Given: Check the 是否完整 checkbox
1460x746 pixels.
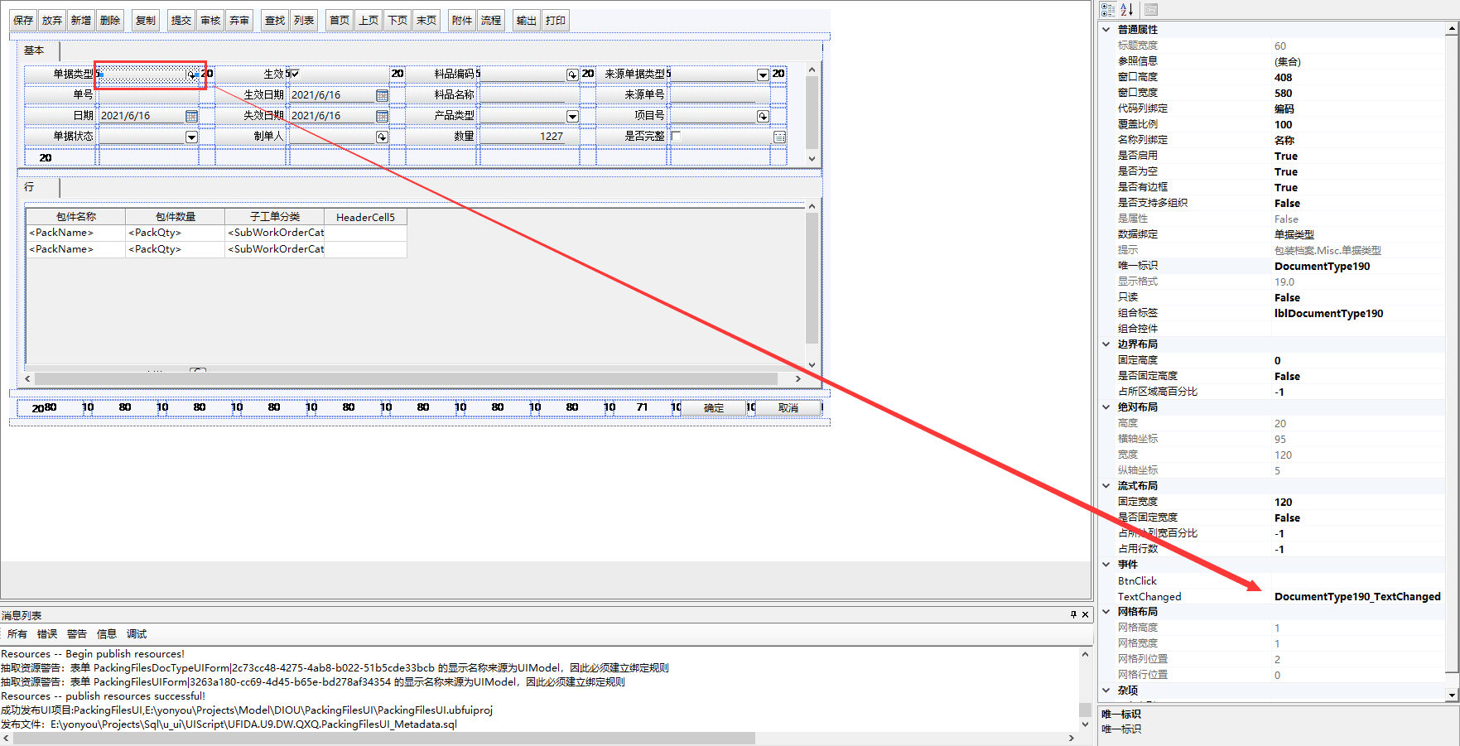Looking at the screenshot, I should click(x=676, y=136).
